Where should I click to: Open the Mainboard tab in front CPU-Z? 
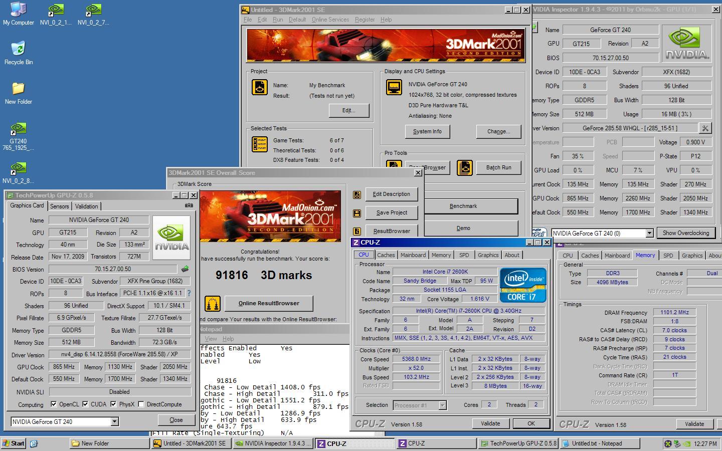[x=413, y=255]
